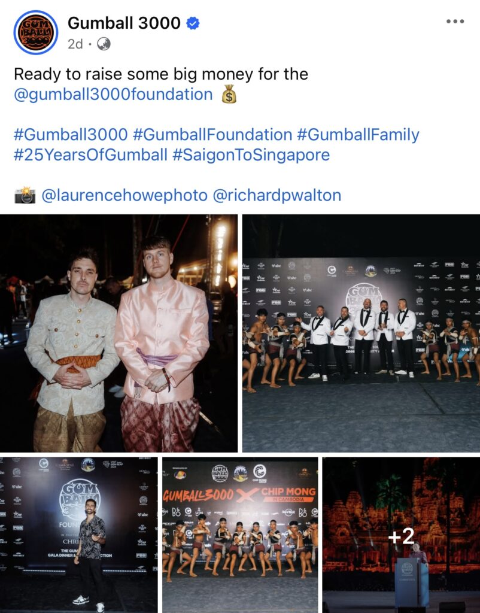Viewport: 480px width, 613px height.
Task: Open the @richardpwalton mention
Action: coord(277,195)
